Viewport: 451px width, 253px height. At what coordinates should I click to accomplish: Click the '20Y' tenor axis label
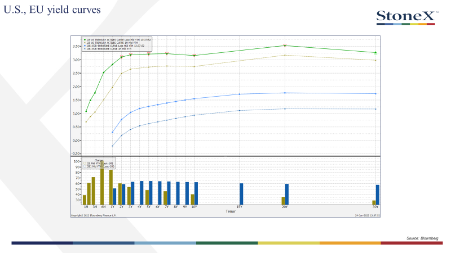285,207
